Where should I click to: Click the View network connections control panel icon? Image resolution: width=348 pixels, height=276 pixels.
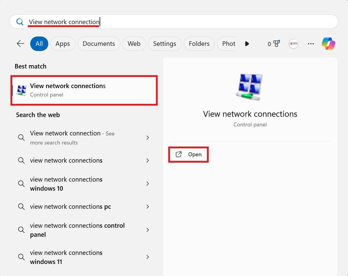pos(21,90)
